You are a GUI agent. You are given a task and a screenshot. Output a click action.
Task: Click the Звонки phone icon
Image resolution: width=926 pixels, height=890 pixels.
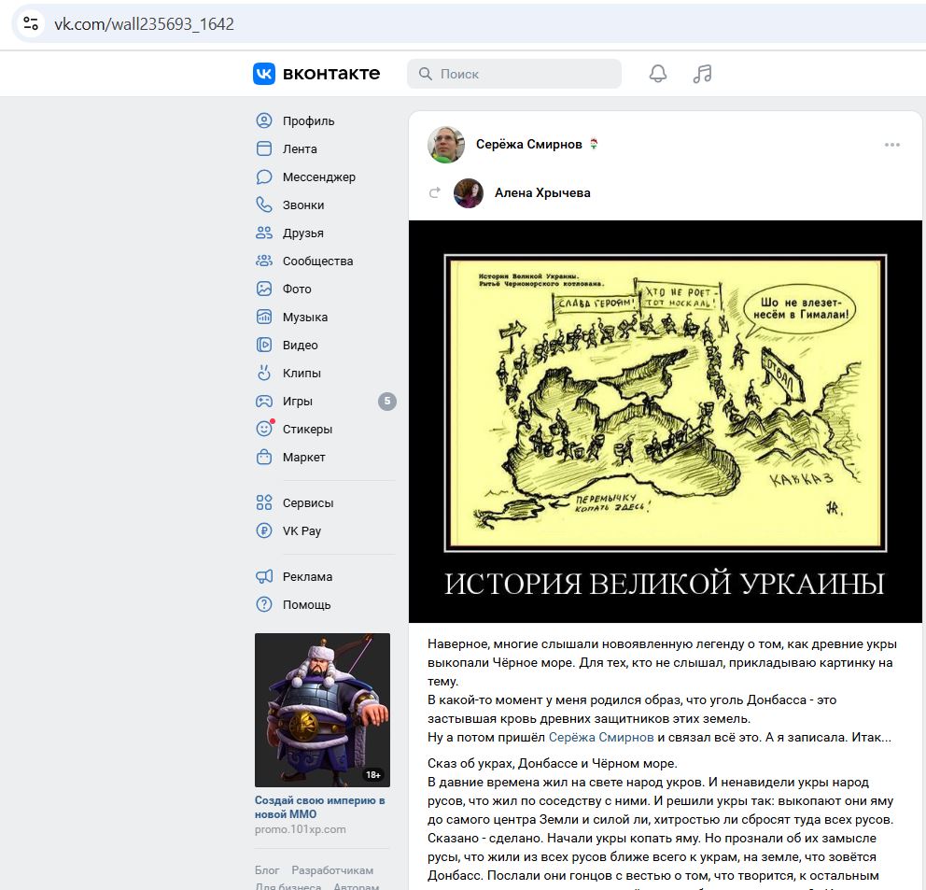[264, 205]
